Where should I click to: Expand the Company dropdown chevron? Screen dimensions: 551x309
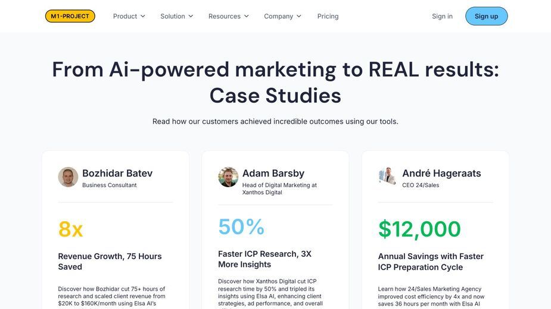tap(299, 16)
